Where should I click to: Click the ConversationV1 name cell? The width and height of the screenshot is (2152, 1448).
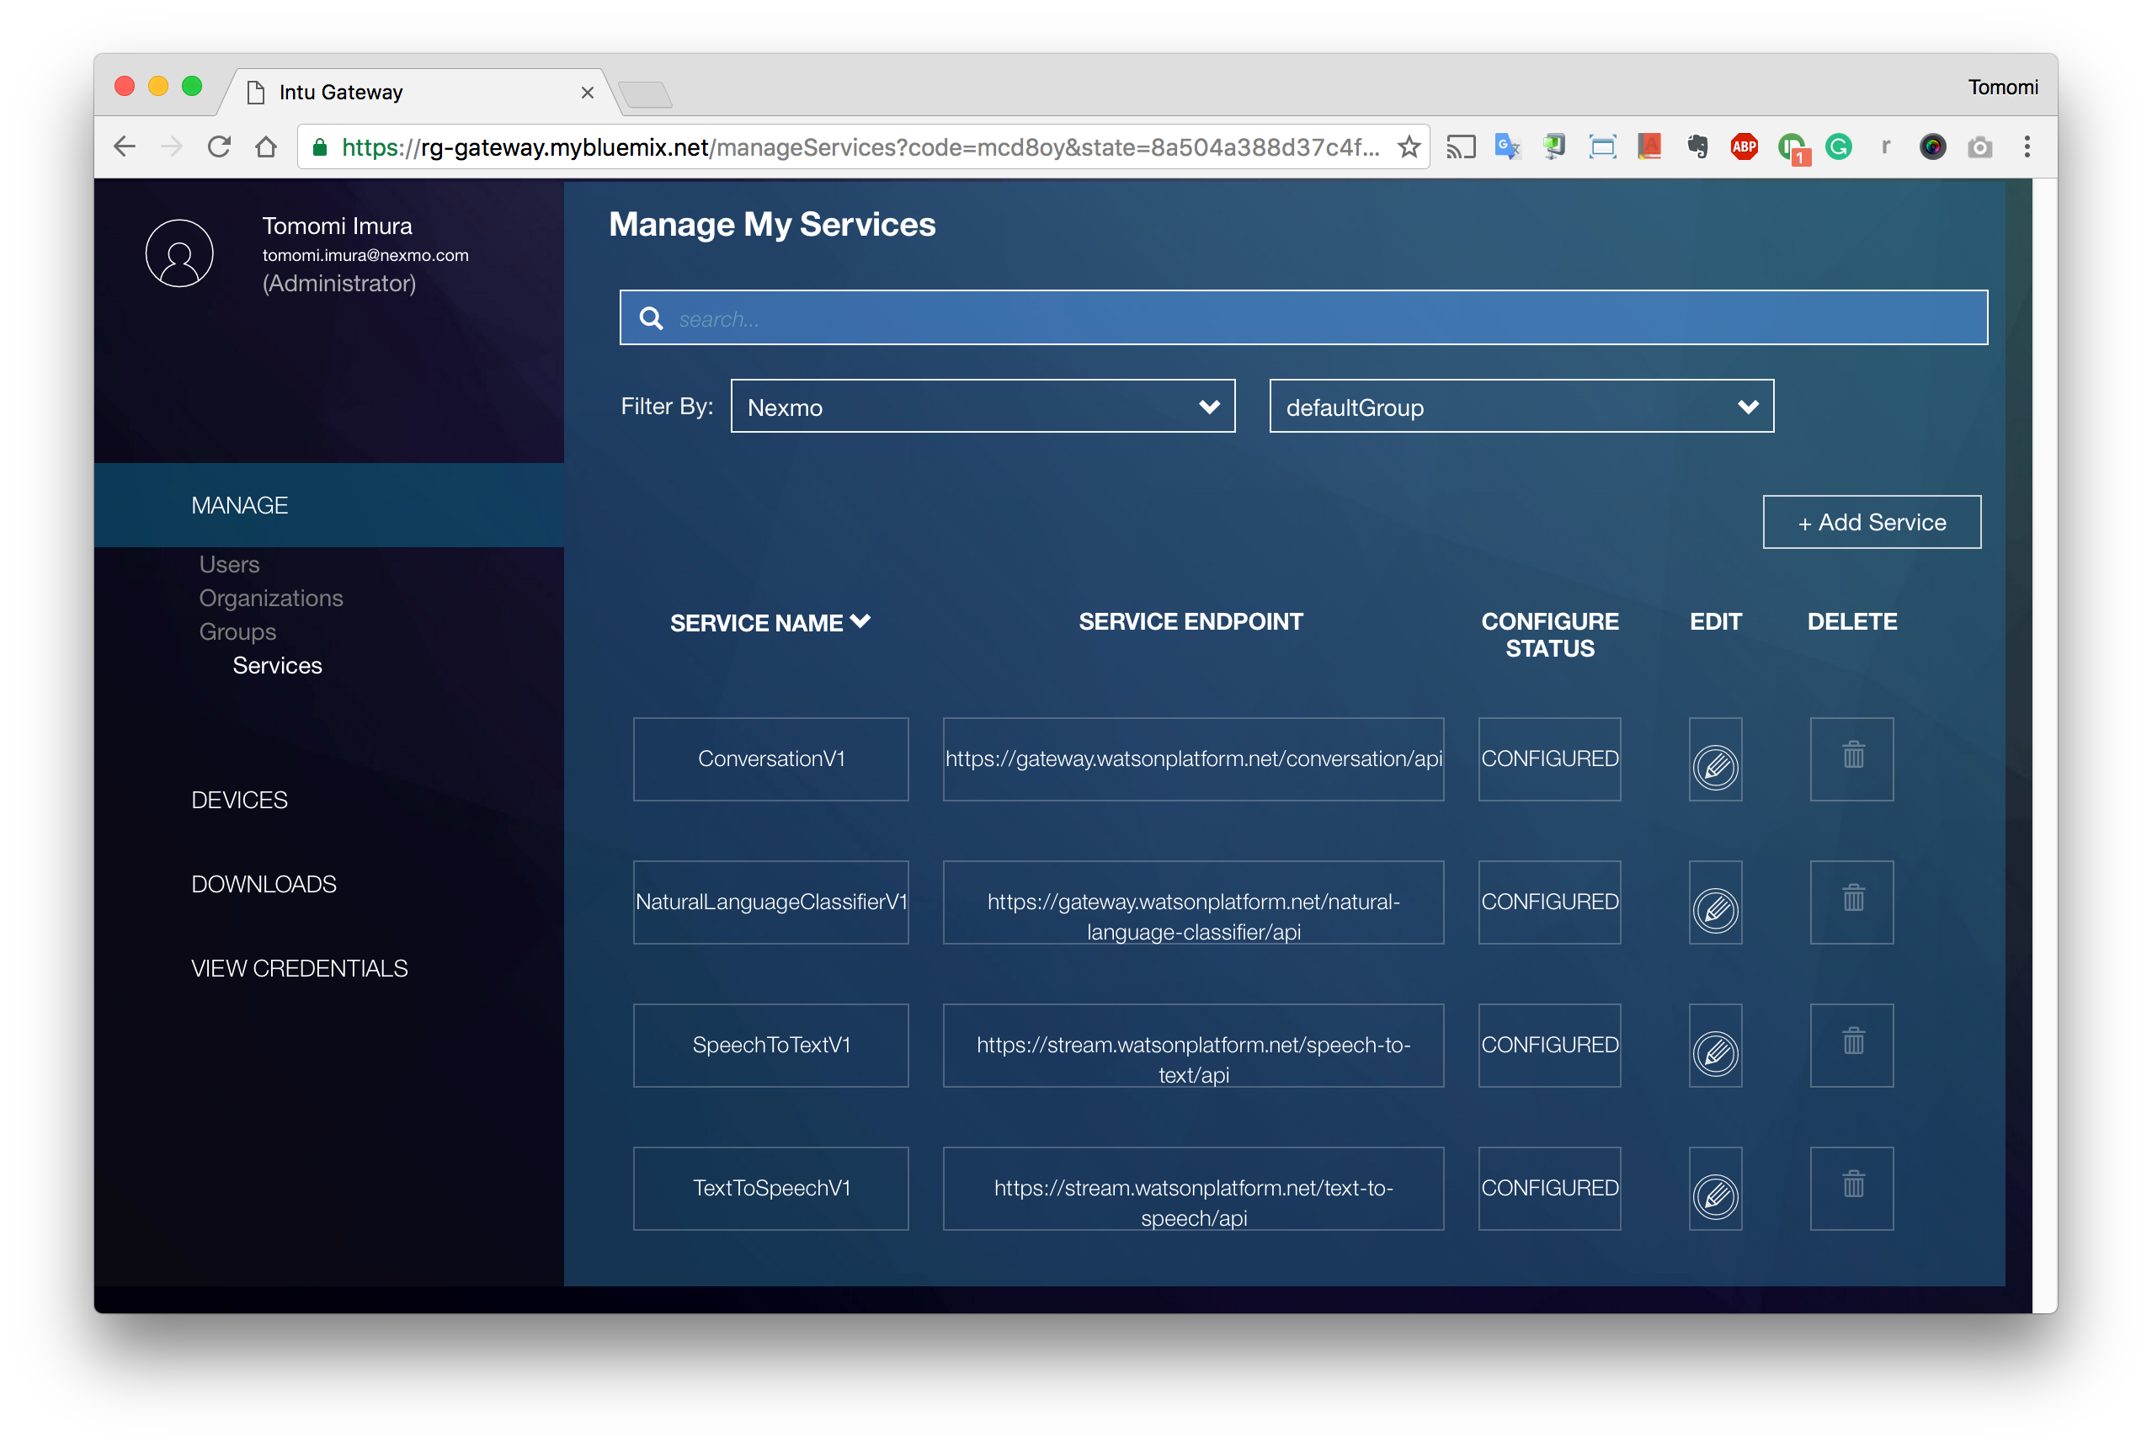[x=770, y=760]
